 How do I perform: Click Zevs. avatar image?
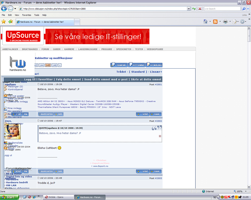coord(12,132)
